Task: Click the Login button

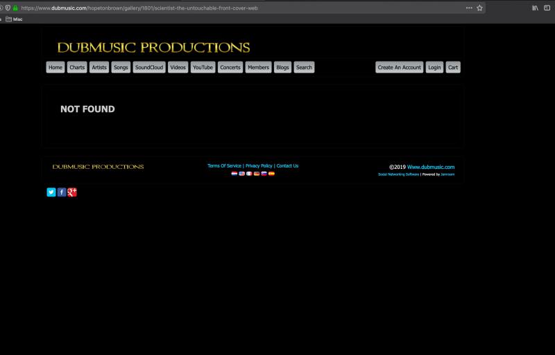Action: tap(434, 67)
